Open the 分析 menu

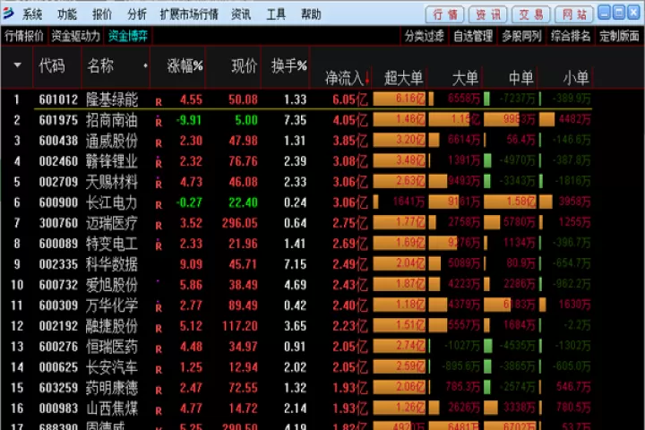pos(137,15)
